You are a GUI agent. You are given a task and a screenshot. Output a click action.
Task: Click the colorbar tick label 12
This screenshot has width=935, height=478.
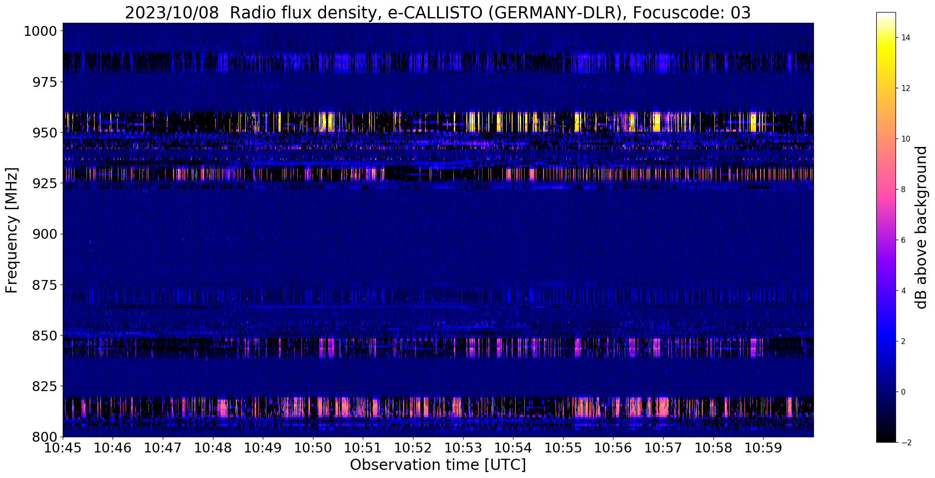point(905,88)
